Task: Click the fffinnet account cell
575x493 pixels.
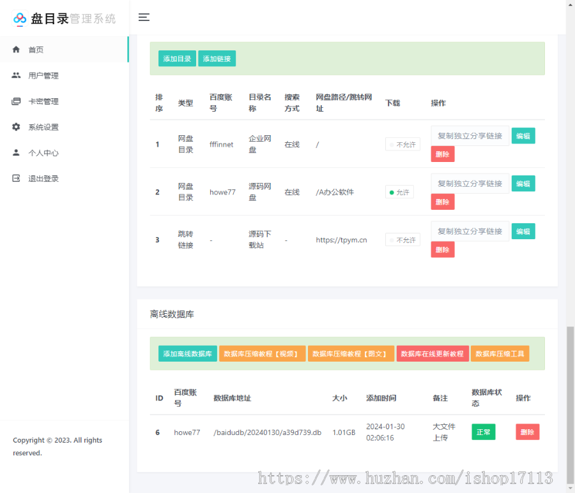Action: pos(221,144)
